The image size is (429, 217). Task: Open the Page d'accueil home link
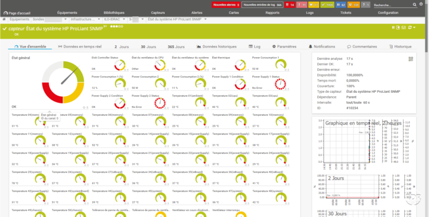(x=17, y=13)
